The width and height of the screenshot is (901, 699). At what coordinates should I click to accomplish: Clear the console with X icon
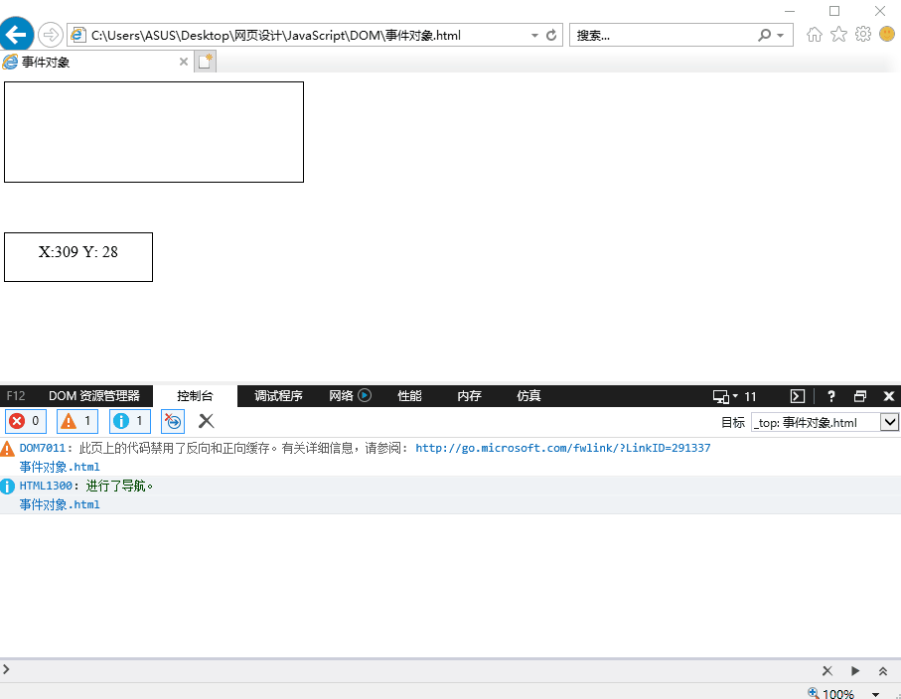[x=207, y=421]
